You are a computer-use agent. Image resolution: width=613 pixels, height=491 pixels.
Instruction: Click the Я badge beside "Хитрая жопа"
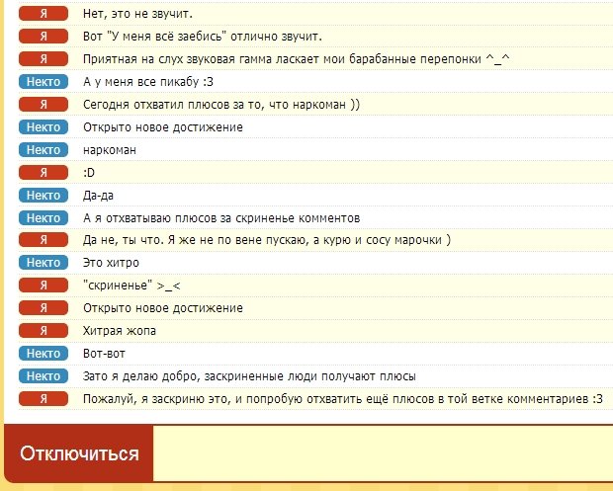pyautogui.click(x=44, y=331)
